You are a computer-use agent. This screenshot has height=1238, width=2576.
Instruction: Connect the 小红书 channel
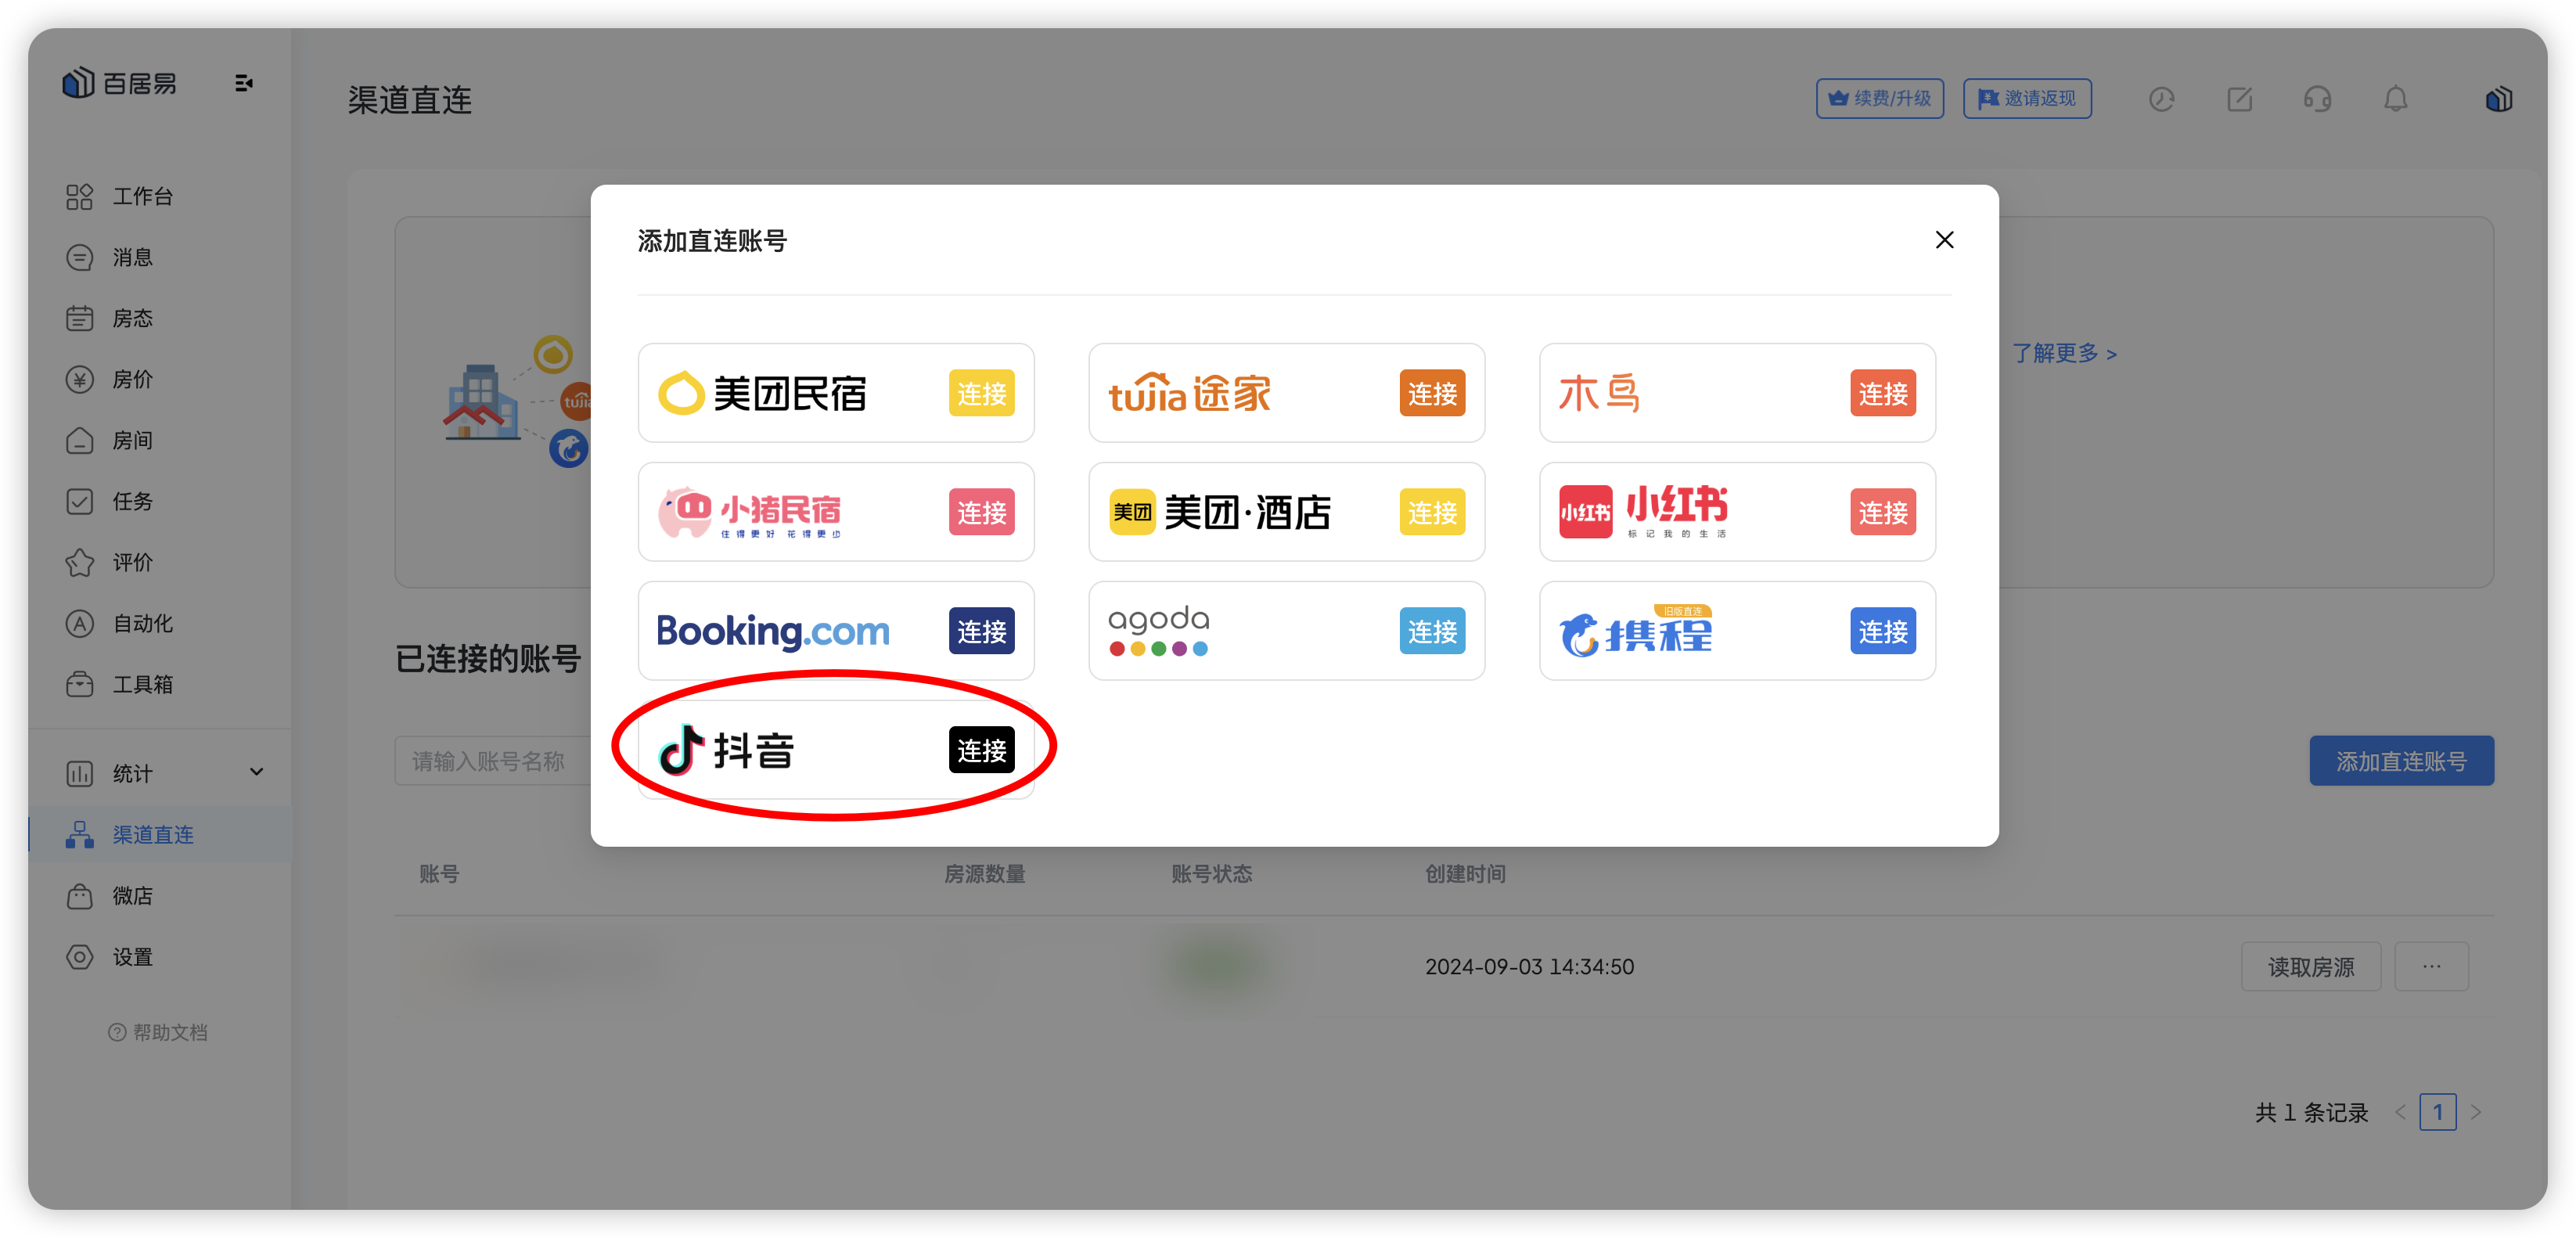tap(1882, 512)
